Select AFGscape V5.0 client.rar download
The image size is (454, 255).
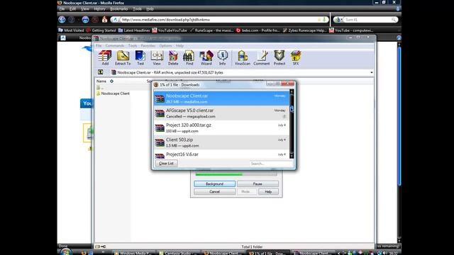(x=221, y=113)
